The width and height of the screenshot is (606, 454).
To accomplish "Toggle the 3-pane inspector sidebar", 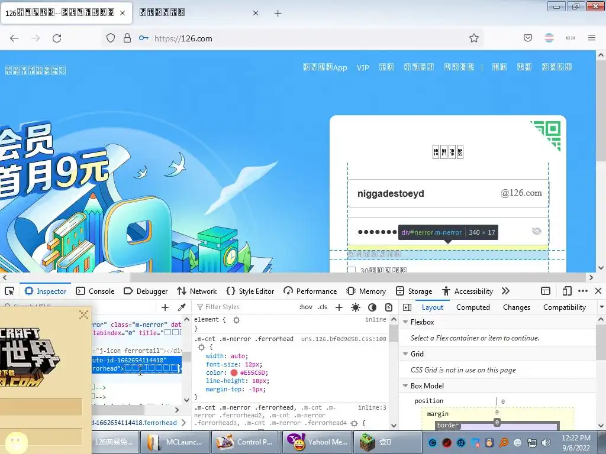I will click(407, 307).
